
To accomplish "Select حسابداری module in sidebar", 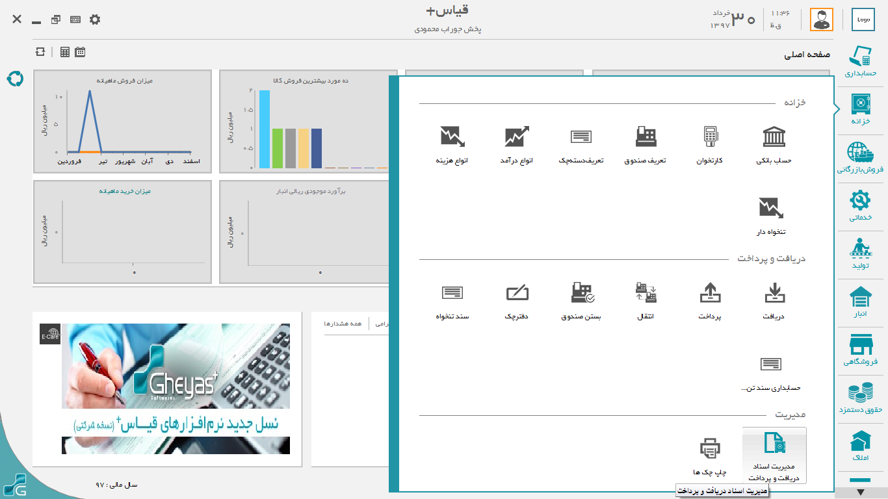I will point(861,61).
